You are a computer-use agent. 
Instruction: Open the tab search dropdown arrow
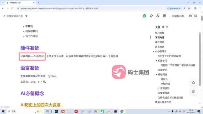click(x=3, y=3)
